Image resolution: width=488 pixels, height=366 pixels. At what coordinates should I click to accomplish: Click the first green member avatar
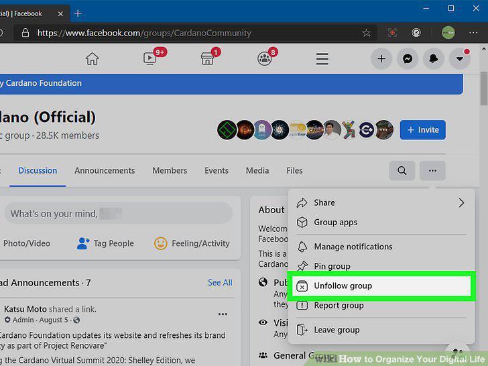pyautogui.click(x=227, y=130)
